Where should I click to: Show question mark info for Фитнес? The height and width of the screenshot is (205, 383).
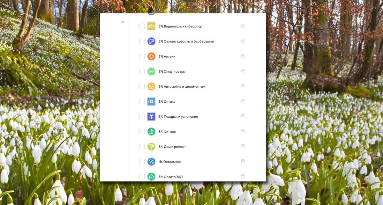(243, 131)
